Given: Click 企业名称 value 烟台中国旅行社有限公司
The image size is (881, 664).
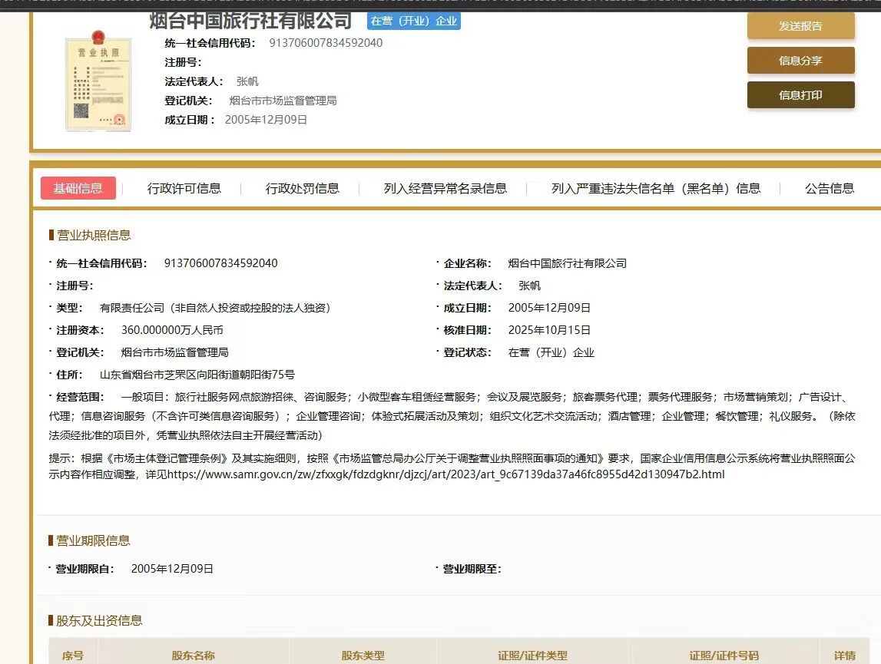Looking at the screenshot, I should 568,263.
